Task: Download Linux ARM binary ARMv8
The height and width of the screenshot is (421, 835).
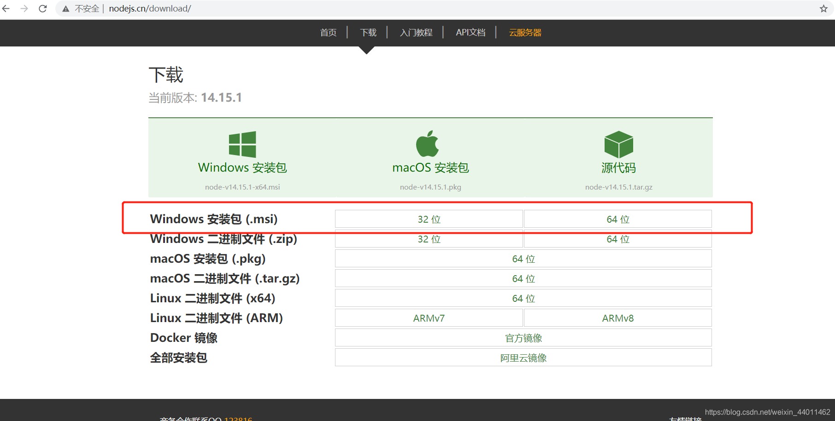Action: coord(618,318)
